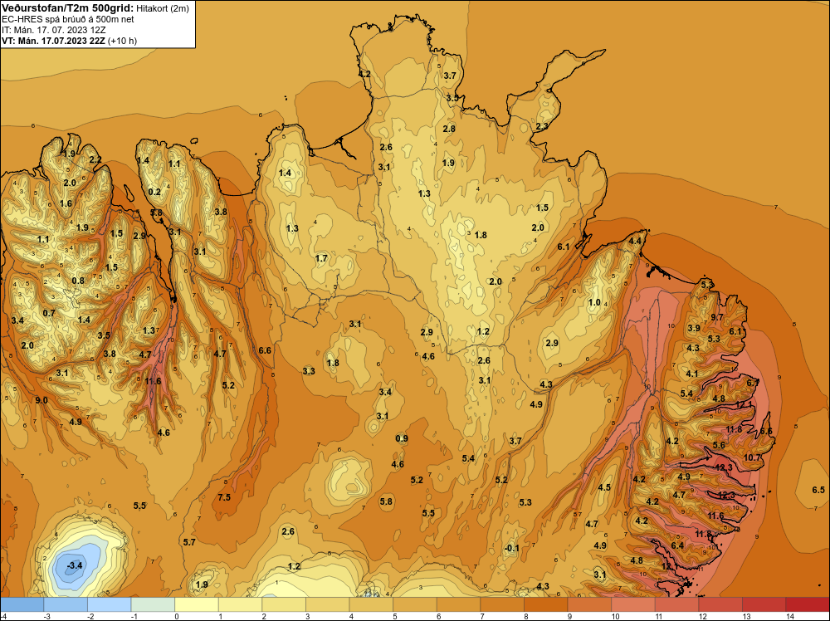830x621 pixels.
Task: Pick the legend swatch between 10 and 11
Action: point(633,604)
